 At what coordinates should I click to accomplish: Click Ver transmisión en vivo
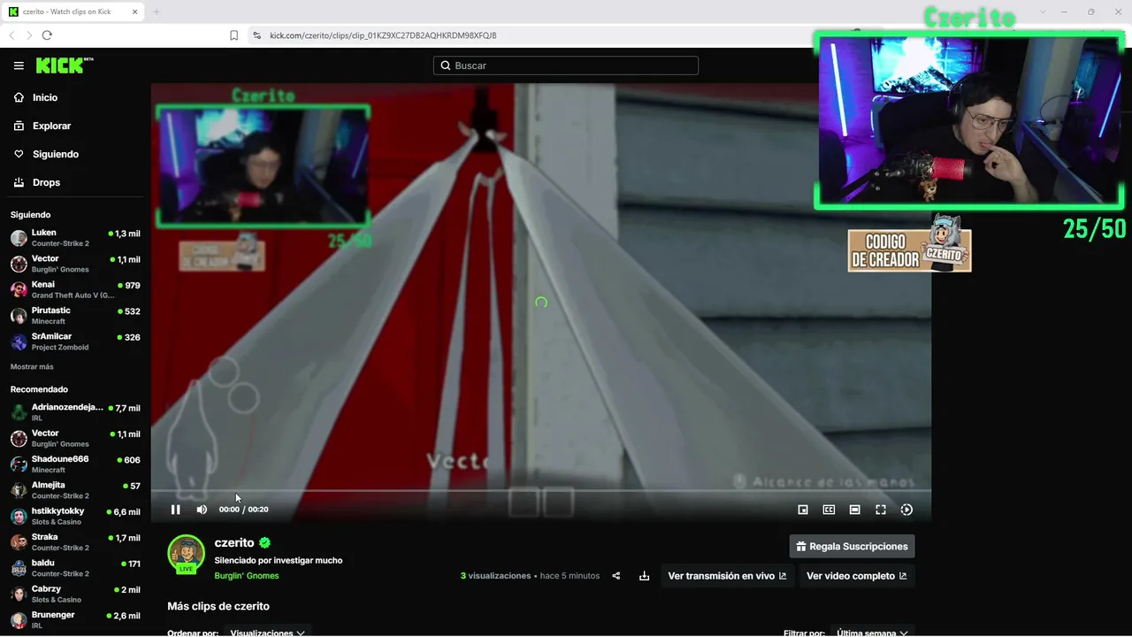tap(727, 576)
